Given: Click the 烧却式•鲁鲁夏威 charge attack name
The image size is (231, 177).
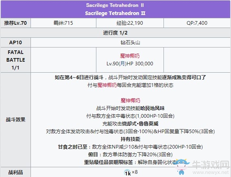Looking at the screenshot, I should (x=140, y=124).
